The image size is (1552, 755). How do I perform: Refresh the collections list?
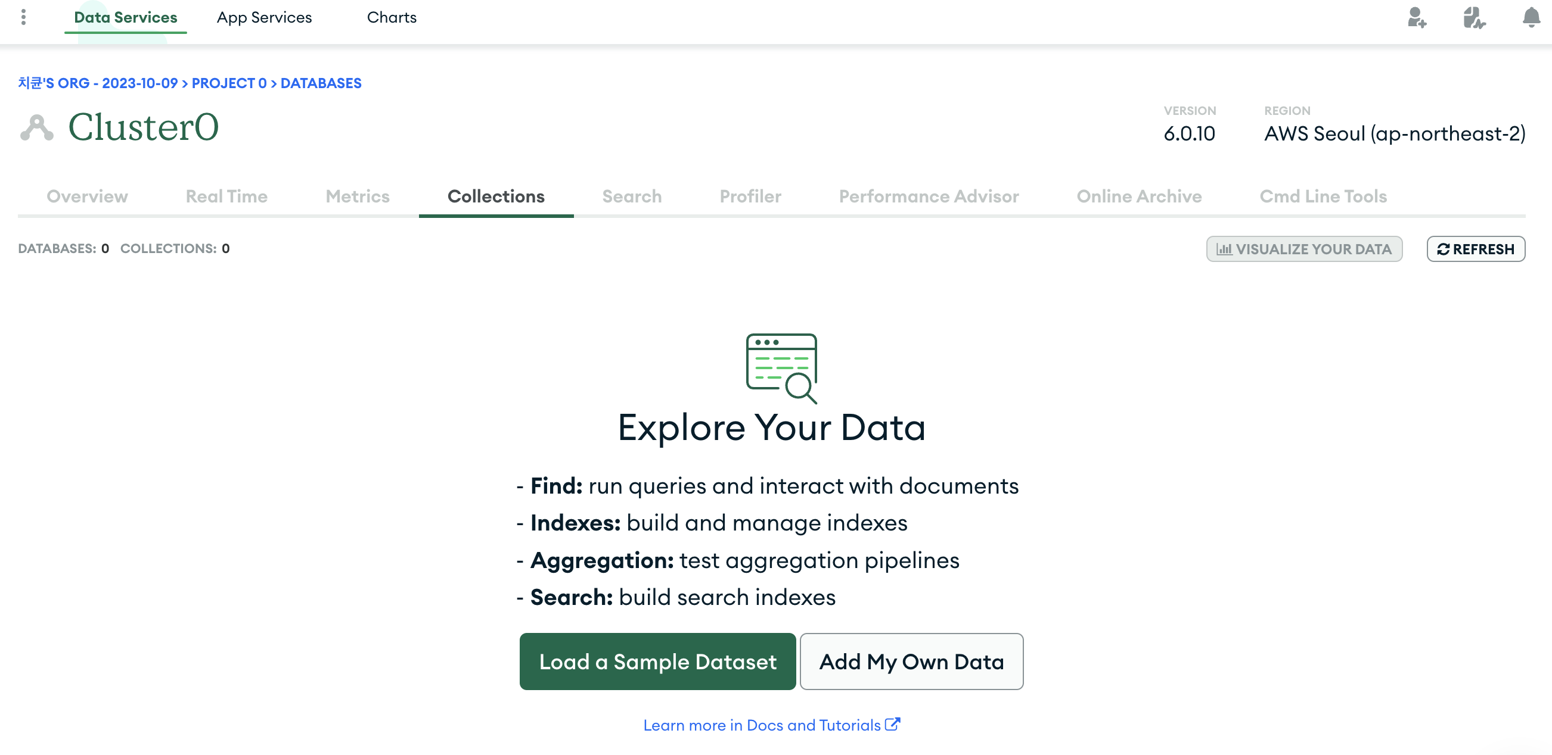1476,249
